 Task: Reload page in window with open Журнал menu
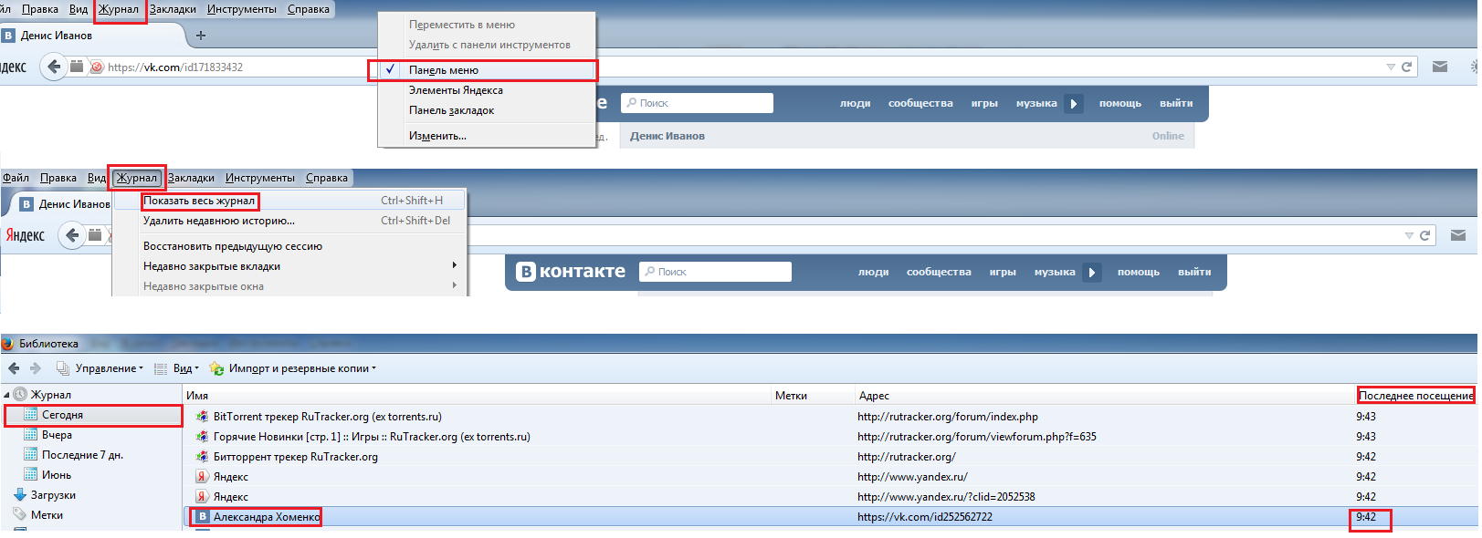[1425, 235]
